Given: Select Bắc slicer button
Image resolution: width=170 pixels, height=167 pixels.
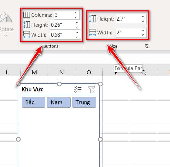Looking at the screenshot, I should (x=33, y=102).
